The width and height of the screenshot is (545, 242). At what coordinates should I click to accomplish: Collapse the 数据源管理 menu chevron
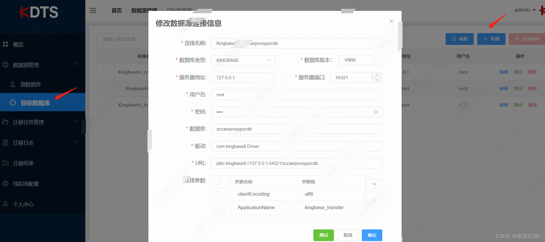coord(76,64)
